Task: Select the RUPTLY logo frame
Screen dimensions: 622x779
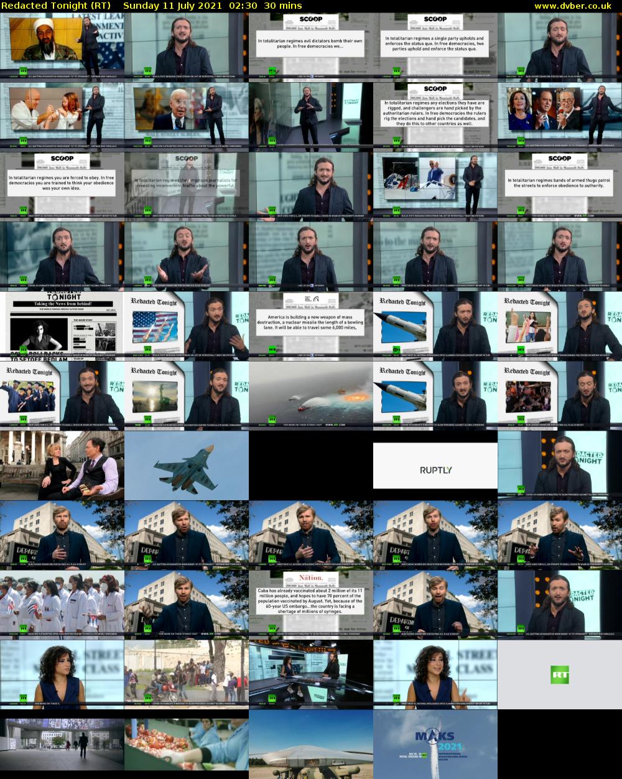Action: (x=435, y=465)
